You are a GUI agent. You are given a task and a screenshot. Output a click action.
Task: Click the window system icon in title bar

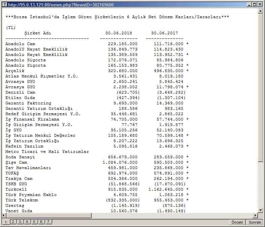(5, 5)
